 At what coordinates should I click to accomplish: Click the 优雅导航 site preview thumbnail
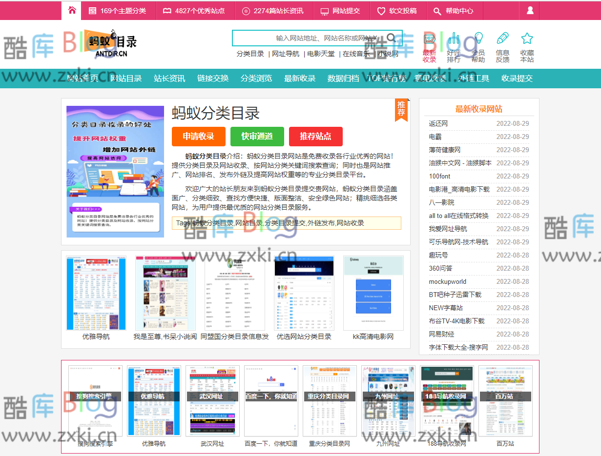96,293
